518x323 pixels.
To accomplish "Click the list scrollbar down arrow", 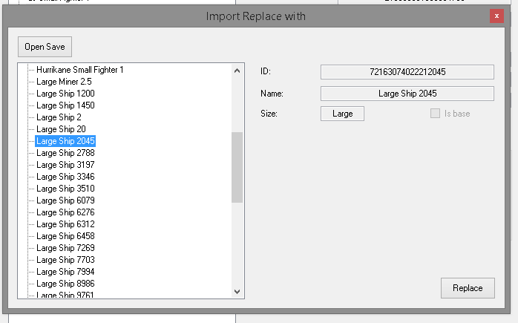I will click(237, 292).
